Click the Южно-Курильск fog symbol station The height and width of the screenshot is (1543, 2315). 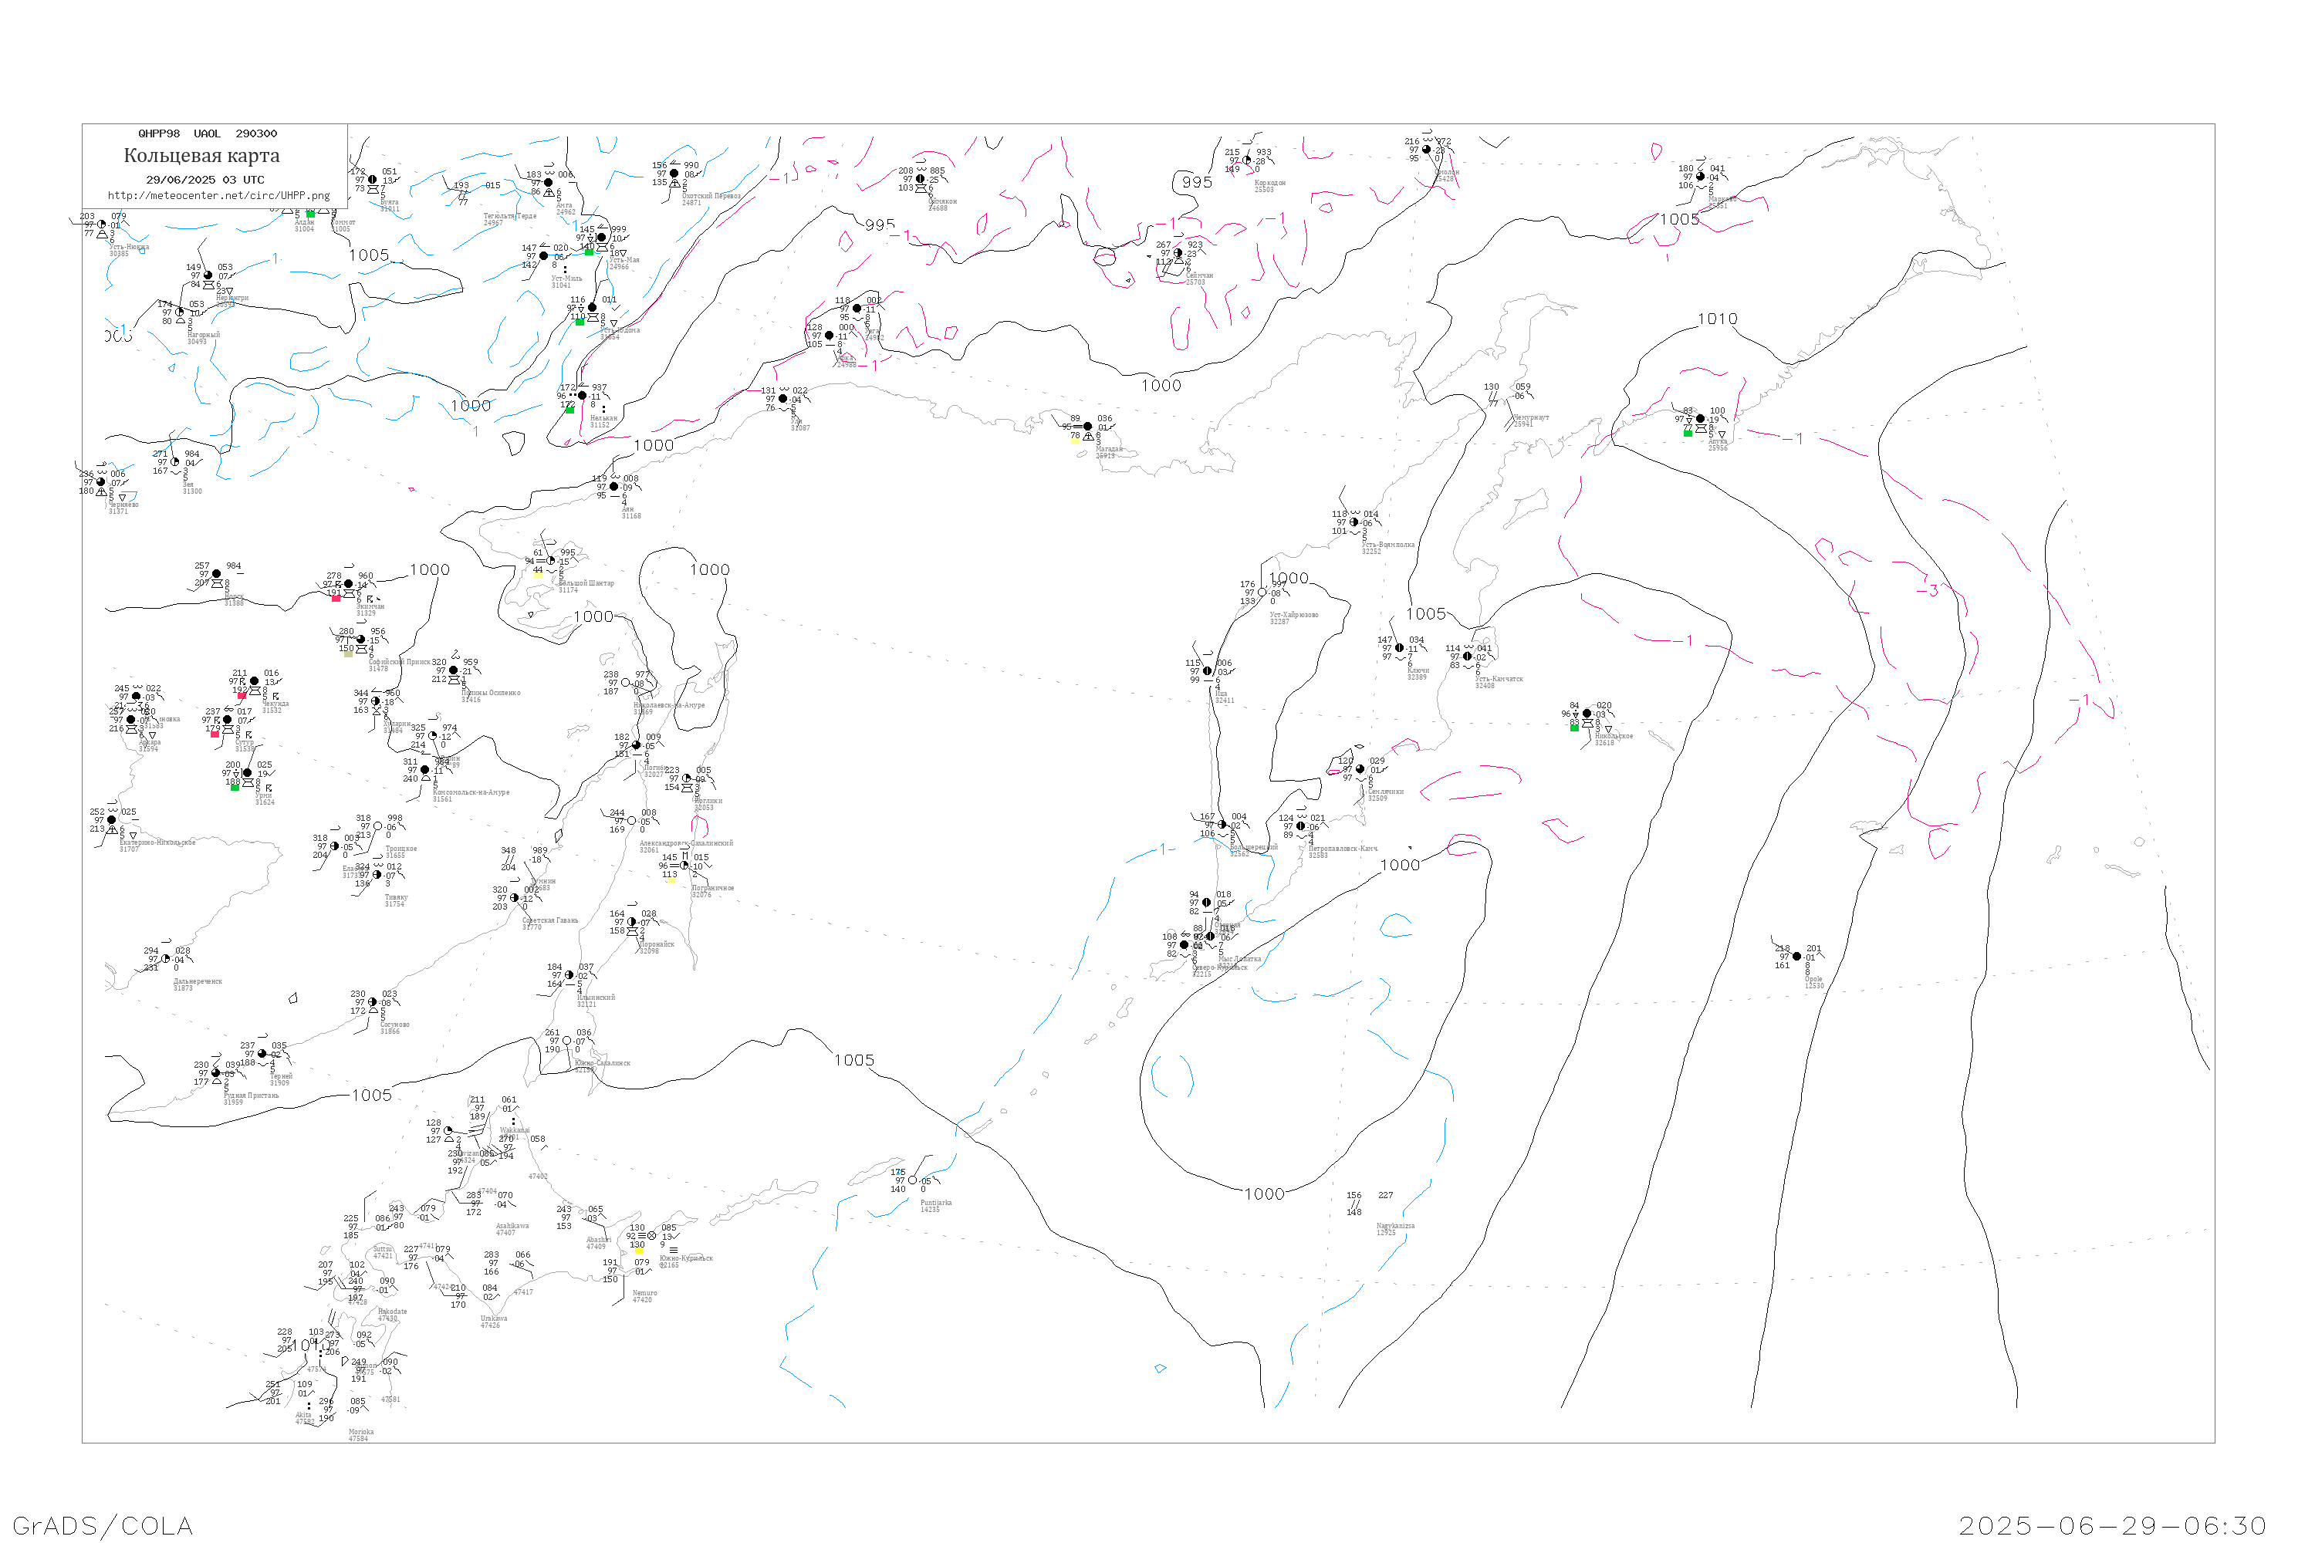[651, 1236]
